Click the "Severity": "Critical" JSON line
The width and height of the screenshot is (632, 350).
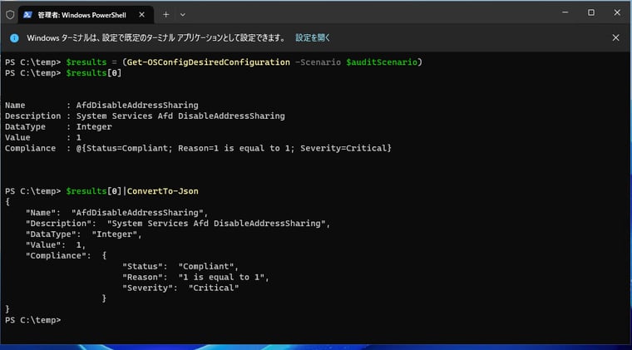pyautogui.click(x=180, y=288)
